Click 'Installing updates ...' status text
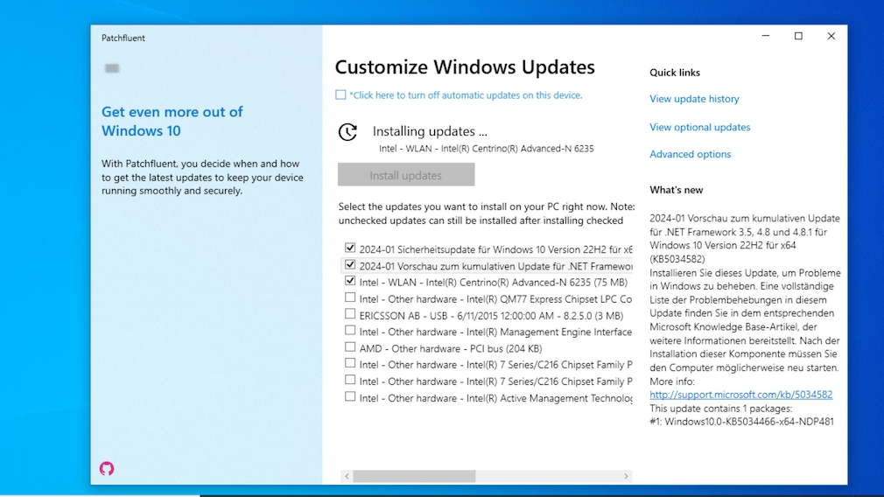The width and height of the screenshot is (884, 497). [430, 131]
